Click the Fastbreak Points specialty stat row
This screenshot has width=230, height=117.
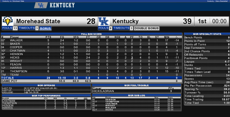(x=207, y=58)
